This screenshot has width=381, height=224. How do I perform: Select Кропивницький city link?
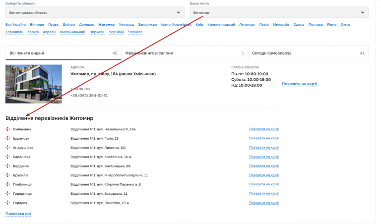[221, 25]
